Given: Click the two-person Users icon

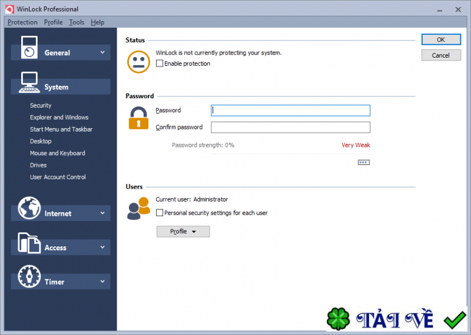Looking at the screenshot, I should pos(138,209).
